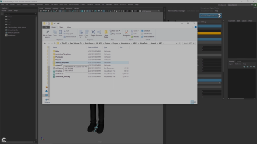Viewport: 257px width, 144px height.
Task: Click the refresh button beside address bar
Action: [x=179, y=44]
